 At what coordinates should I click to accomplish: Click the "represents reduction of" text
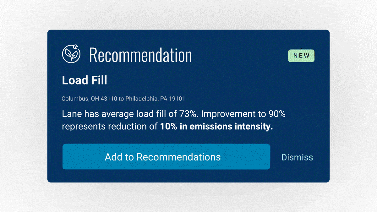coord(110,127)
